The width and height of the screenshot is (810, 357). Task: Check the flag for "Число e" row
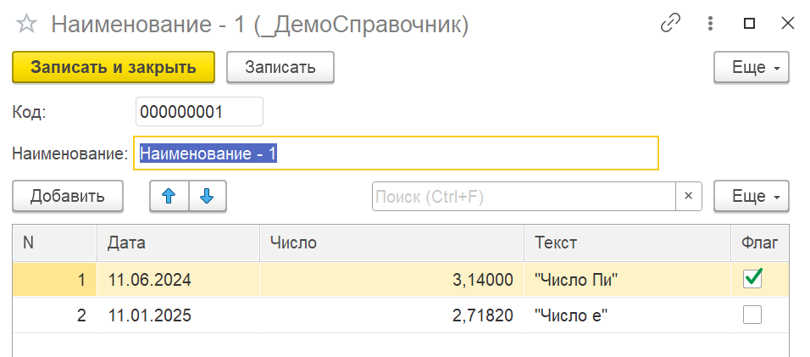pos(752,315)
